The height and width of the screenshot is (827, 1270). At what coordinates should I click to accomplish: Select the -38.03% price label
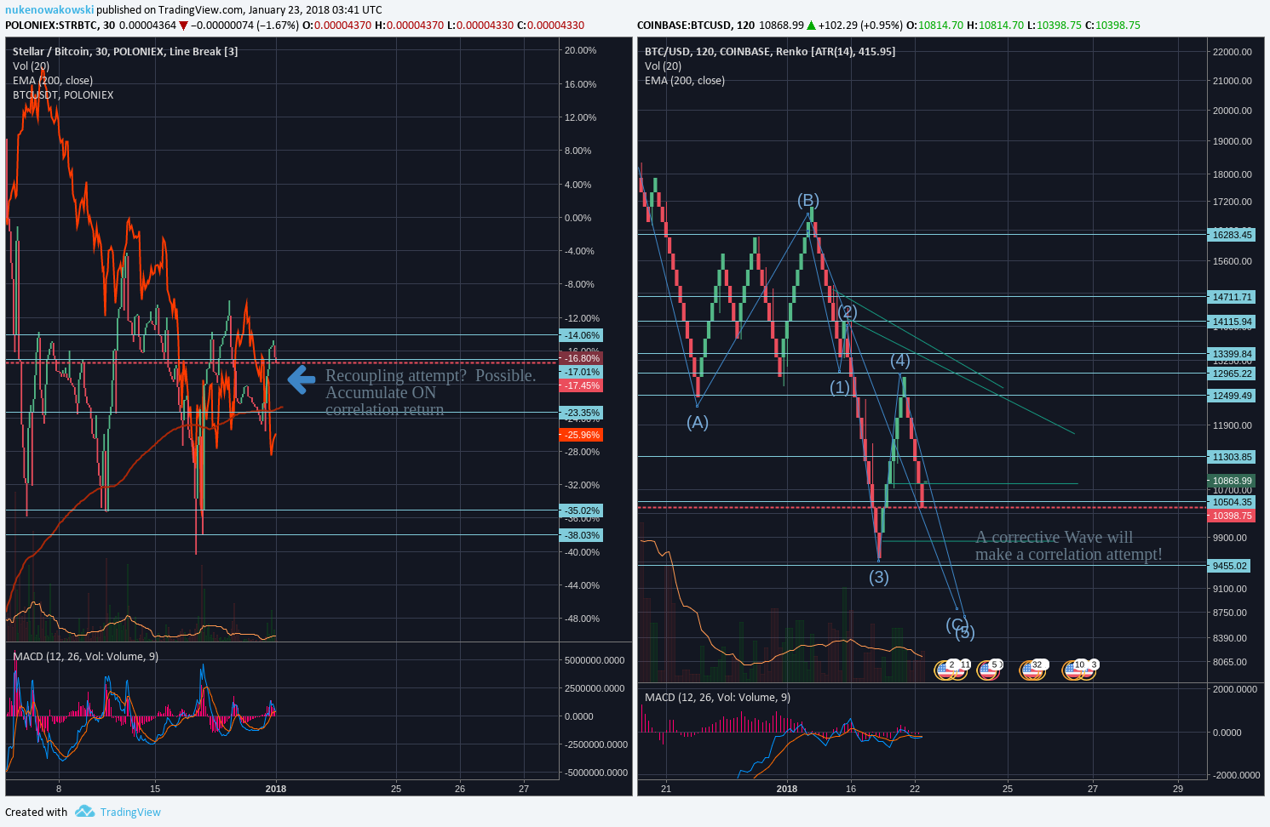click(x=581, y=535)
